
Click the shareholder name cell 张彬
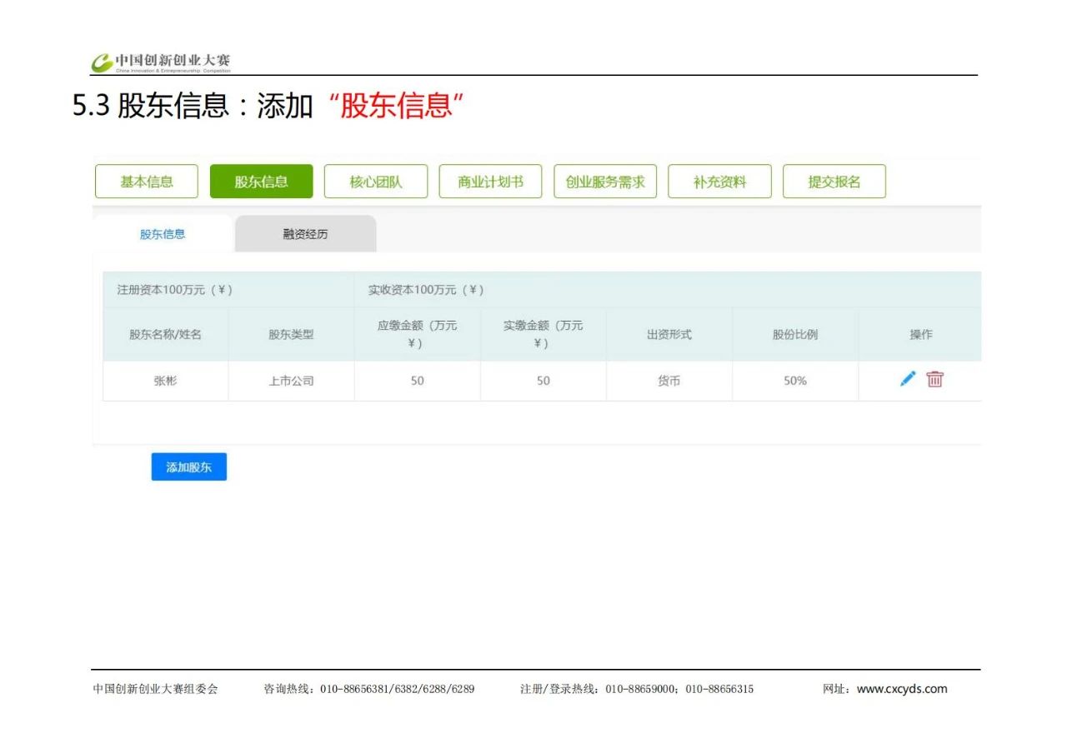165,381
